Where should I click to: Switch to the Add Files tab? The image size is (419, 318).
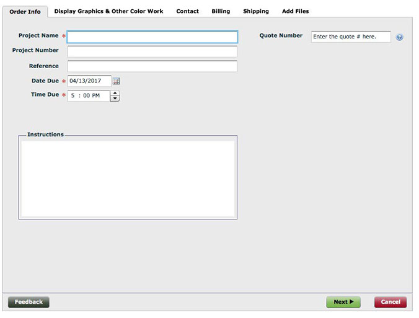[295, 11]
